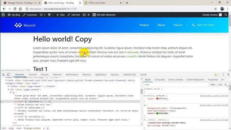231x130 pixels.
Task: Open the Howdy, ferdous account menu
Action: pyautogui.click(x=212, y=15)
